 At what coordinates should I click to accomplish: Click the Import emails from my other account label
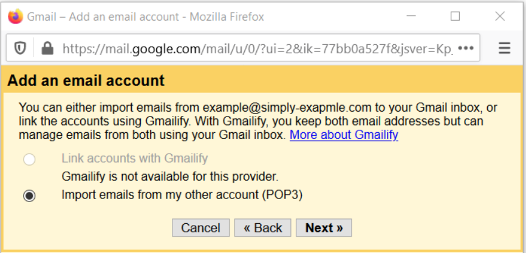(182, 195)
